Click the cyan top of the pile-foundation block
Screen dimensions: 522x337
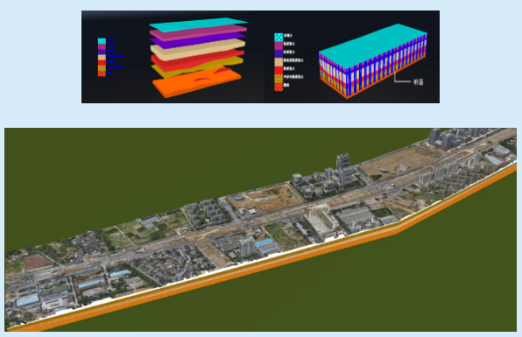(373, 46)
